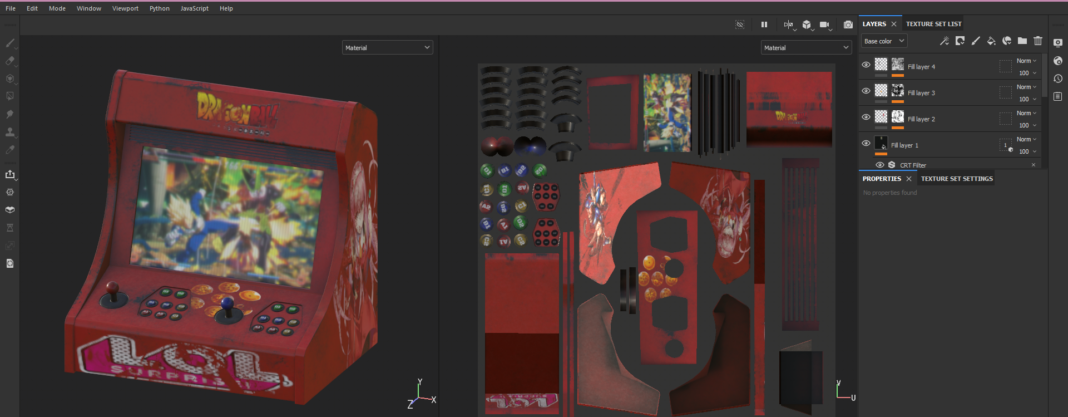Take a viewport screenshot with camera icon

coord(848,24)
